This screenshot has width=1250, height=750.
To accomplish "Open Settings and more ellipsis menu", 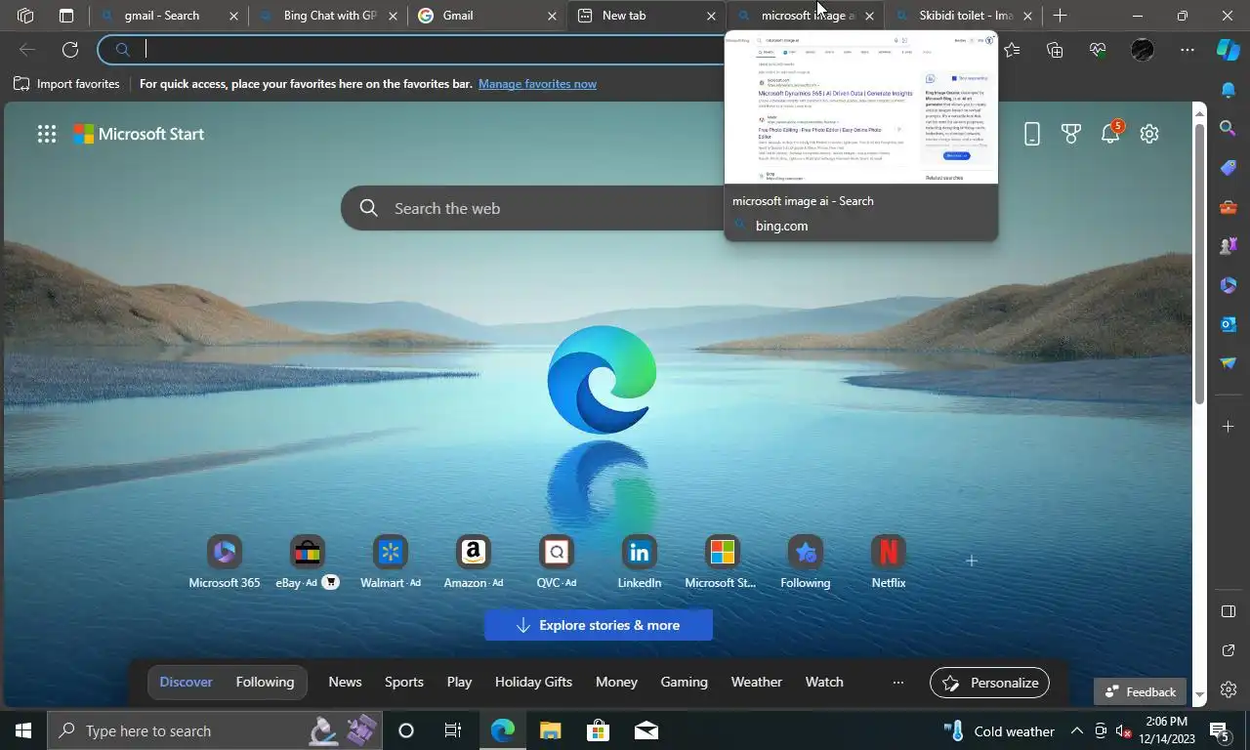I will [x=1187, y=50].
